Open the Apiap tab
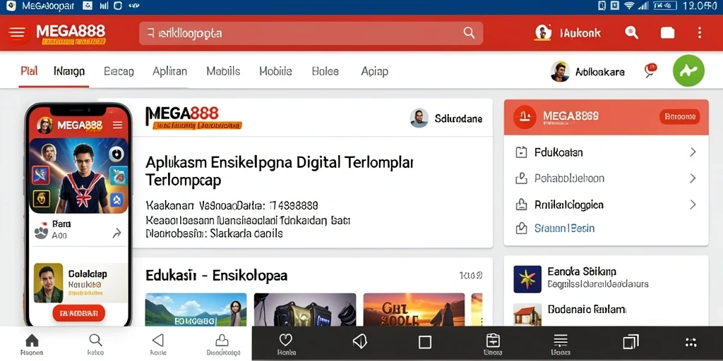 374,71
